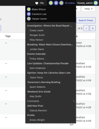
Task: Click the 10s heartbeat interval text
Action: (x=42, y=3)
